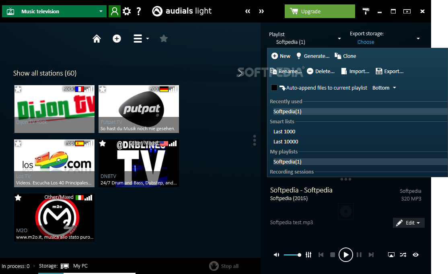The height and width of the screenshot is (274, 448).
Task: Open the Bottom position dropdown
Action: (x=384, y=88)
